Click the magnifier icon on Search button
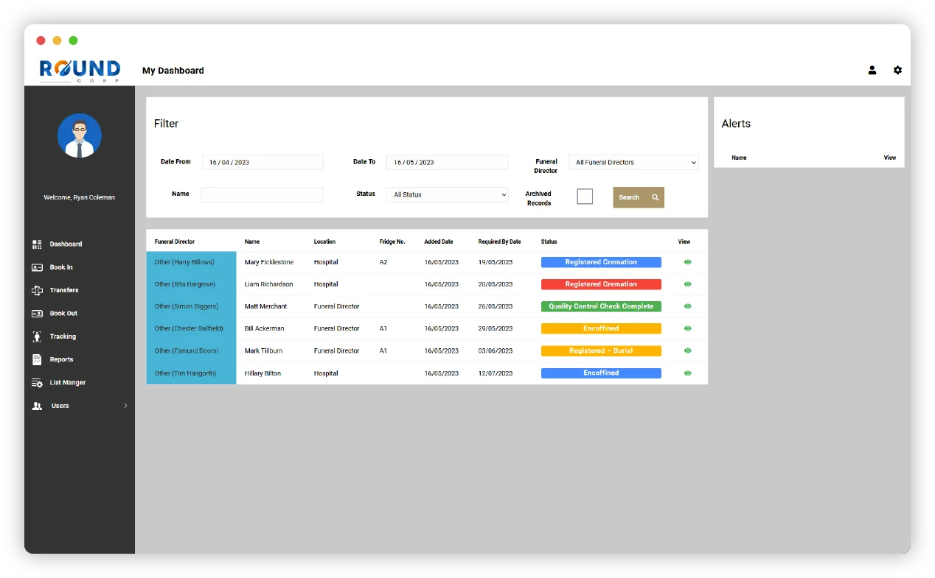The height and width of the screenshot is (578, 935). point(656,197)
